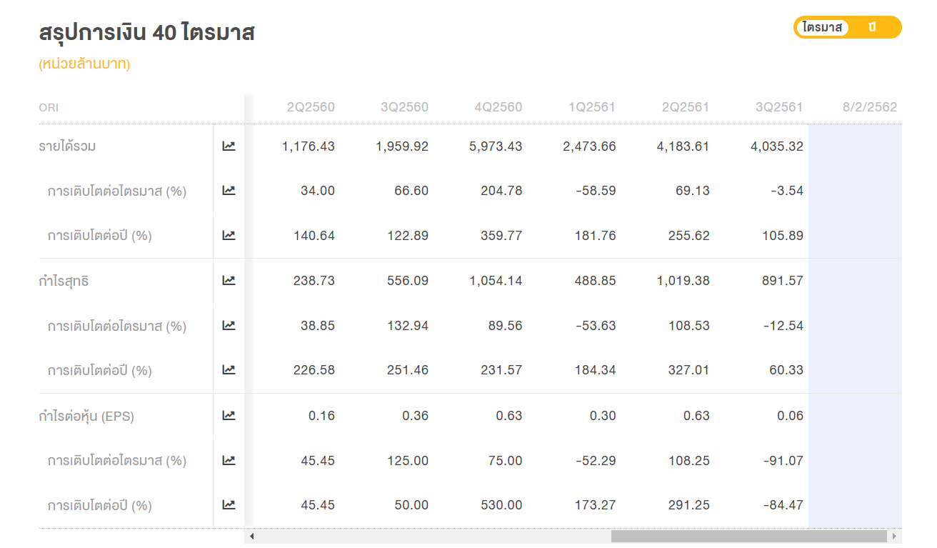Select the 8/2/2562 column header

pyautogui.click(x=869, y=106)
